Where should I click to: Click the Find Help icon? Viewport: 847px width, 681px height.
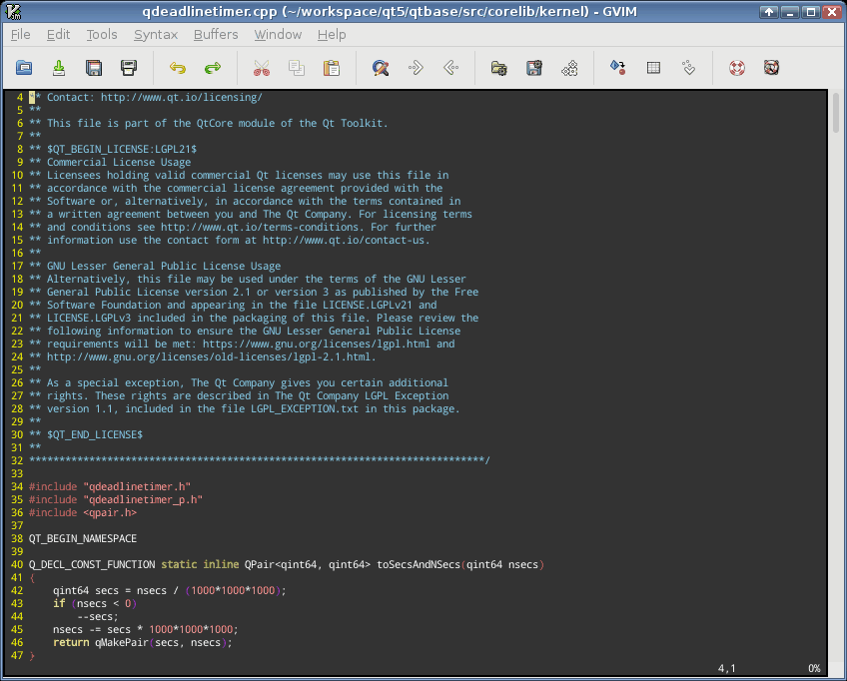(x=771, y=68)
